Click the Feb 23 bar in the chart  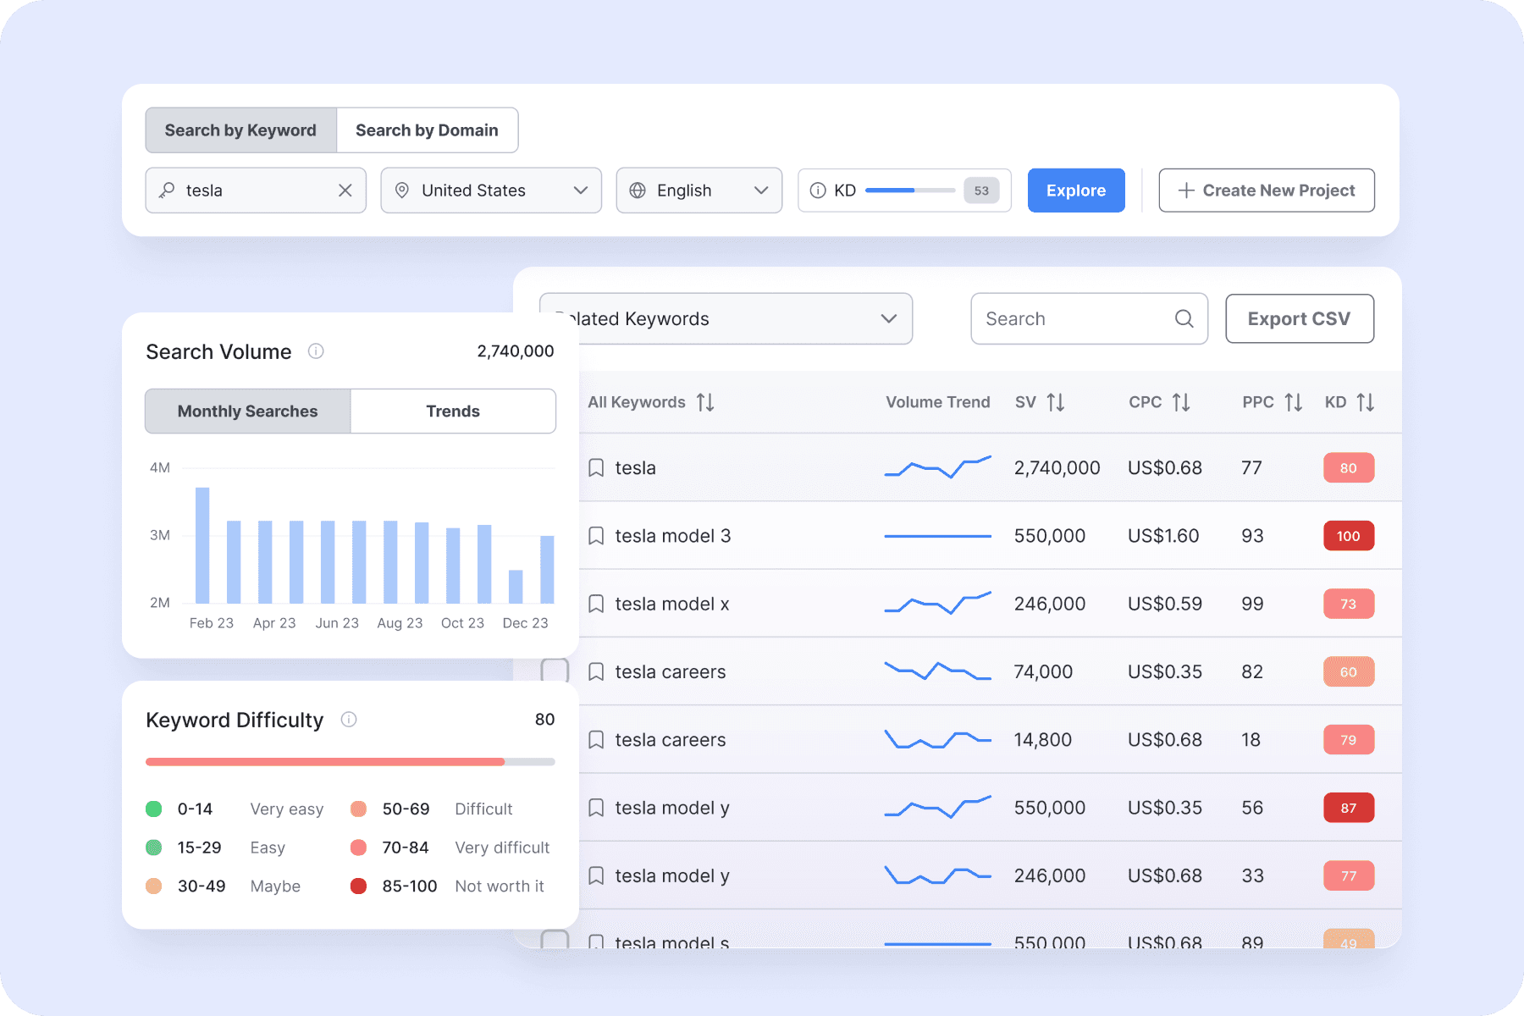point(202,545)
